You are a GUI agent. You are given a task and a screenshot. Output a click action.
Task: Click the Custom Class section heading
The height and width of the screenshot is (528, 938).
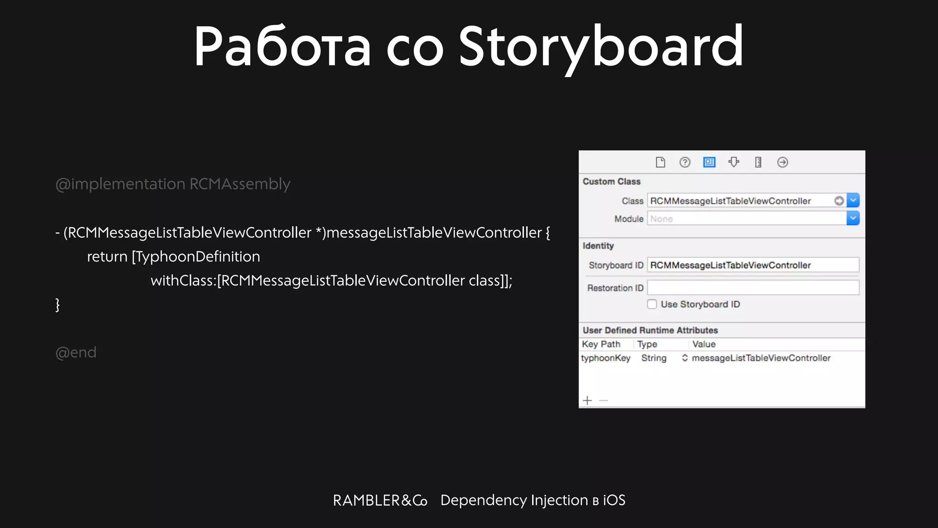coord(611,181)
